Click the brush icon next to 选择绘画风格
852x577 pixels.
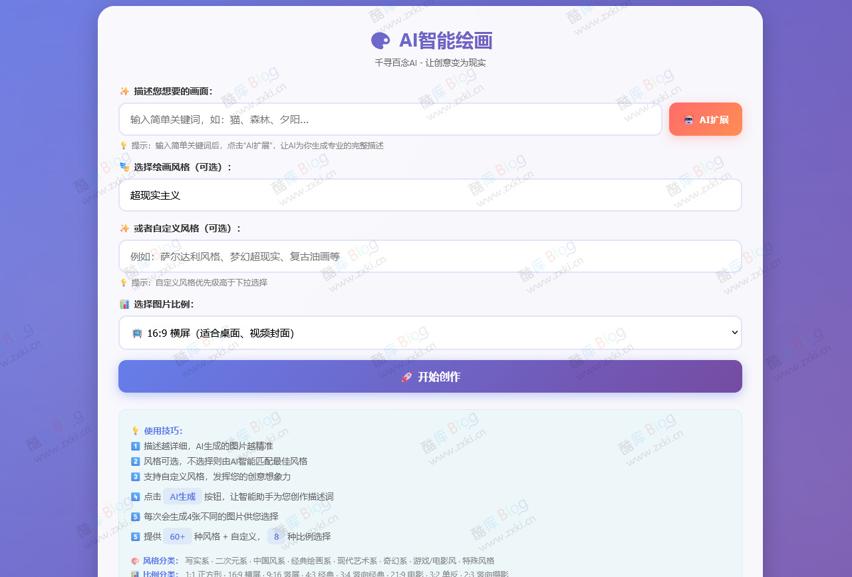[x=124, y=168]
